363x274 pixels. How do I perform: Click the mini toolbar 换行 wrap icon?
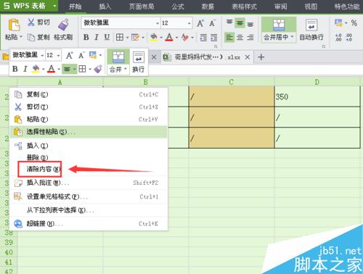[139, 57]
